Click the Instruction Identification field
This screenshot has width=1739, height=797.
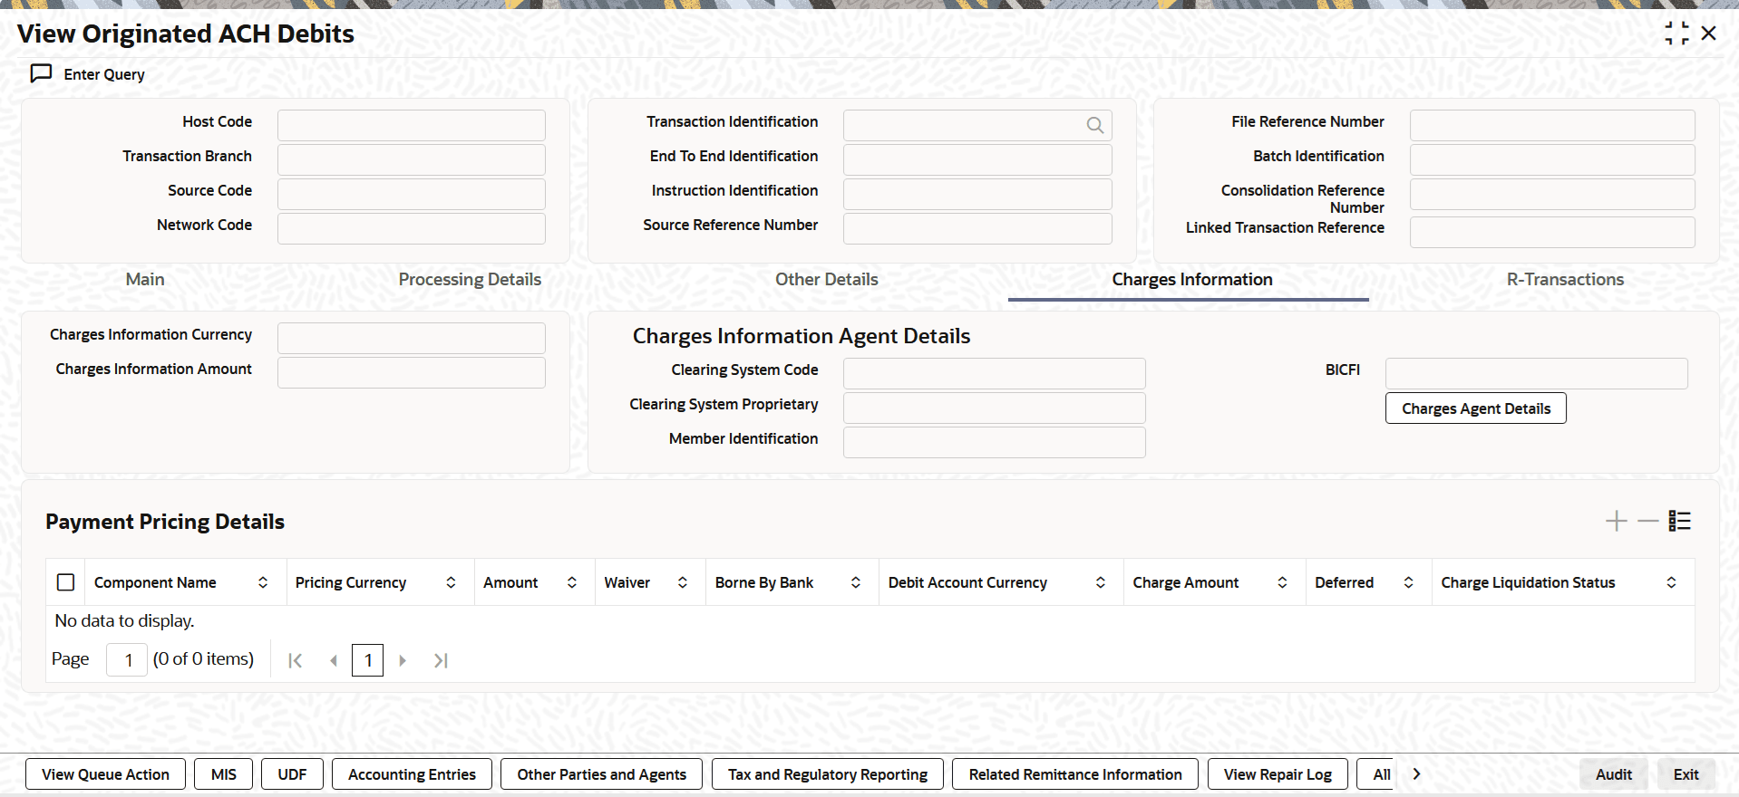tap(977, 194)
